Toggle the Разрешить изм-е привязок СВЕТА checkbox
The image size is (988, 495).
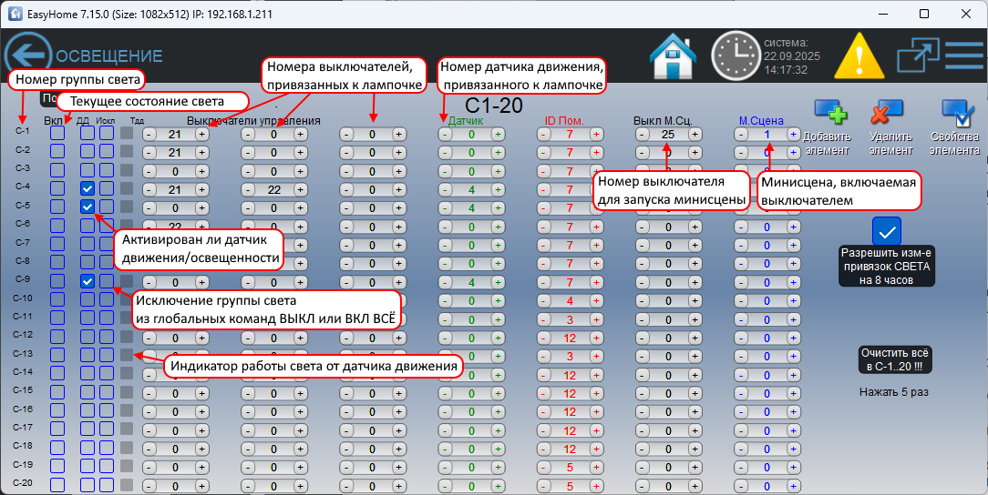(x=886, y=231)
